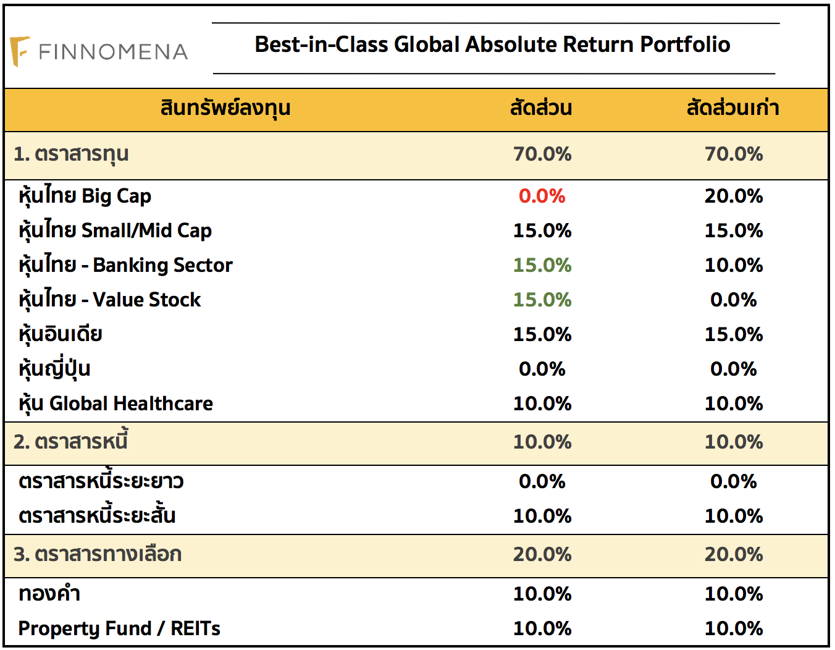Click the สัดส่วน column header
835x650 pixels.
pyautogui.click(x=541, y=108)
